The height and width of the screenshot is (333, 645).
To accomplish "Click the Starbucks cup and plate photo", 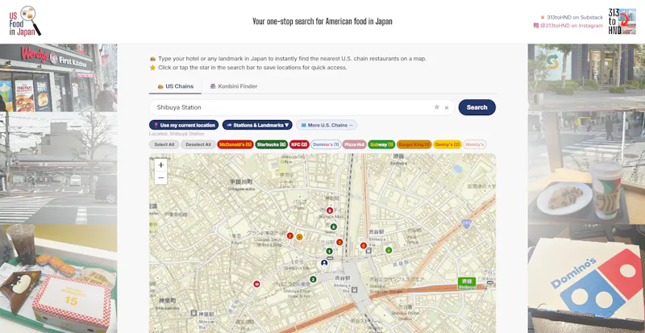I will 587,168.
